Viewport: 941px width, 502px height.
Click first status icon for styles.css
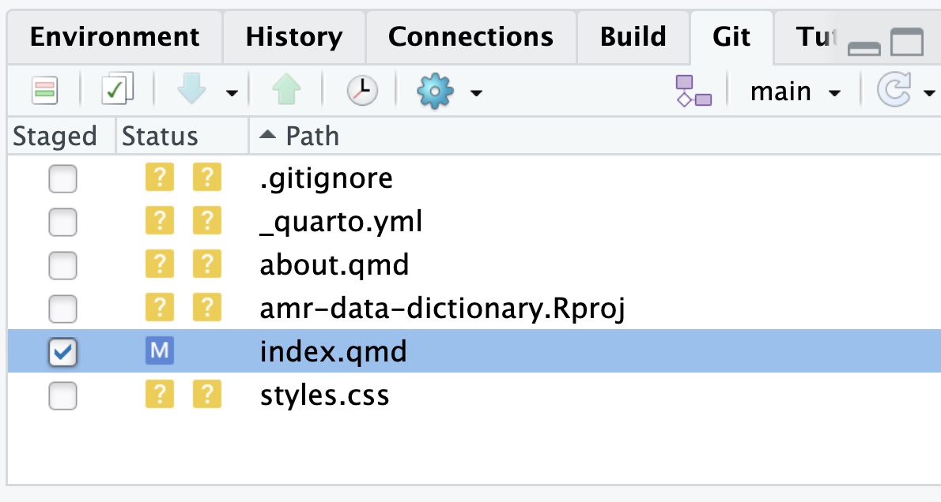(160, 394)
